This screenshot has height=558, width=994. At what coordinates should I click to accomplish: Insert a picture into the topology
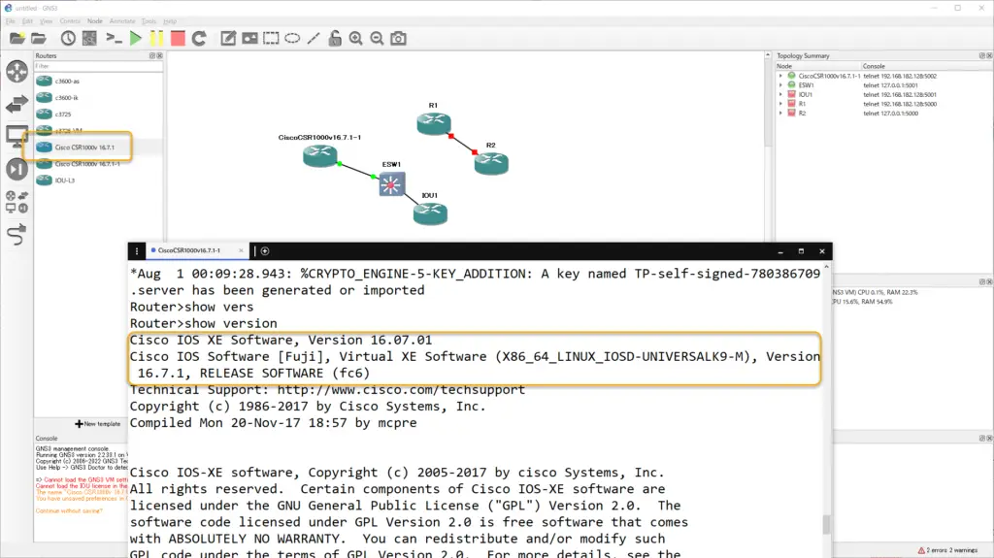coord(249,39)
